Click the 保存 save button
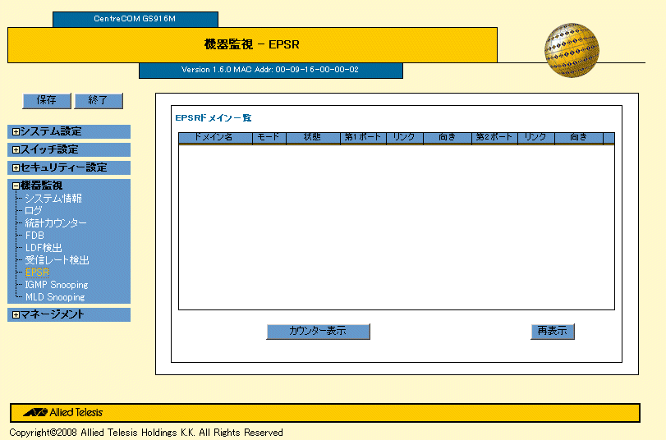The height and width of the screenshot is (440, 666). (47, 101)
